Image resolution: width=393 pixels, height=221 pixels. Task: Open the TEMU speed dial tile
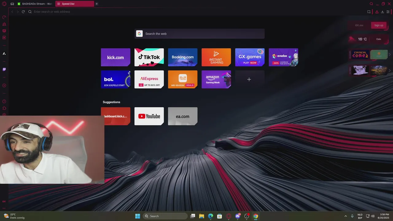coord(183,79)
